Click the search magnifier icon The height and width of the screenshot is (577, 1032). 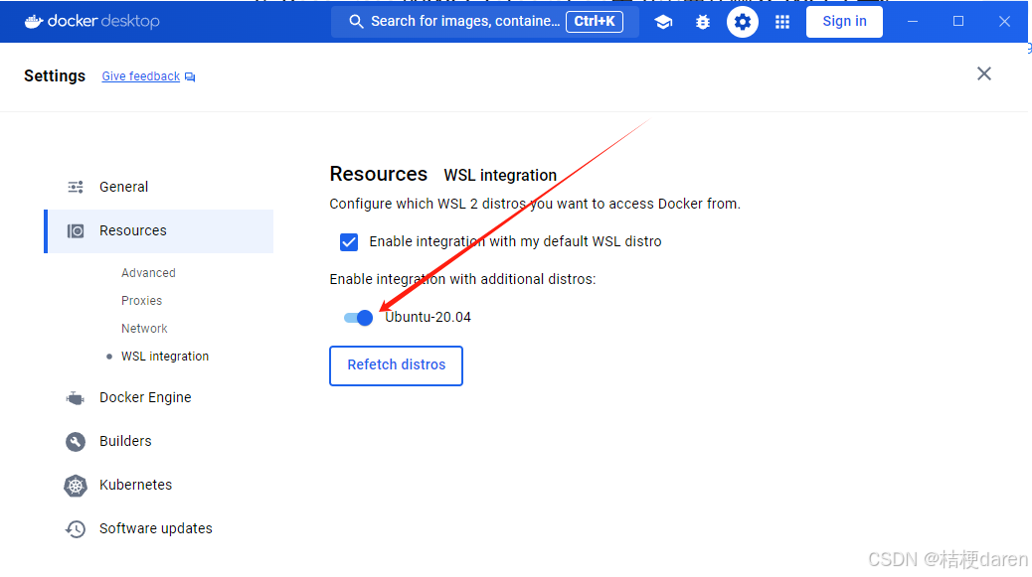click(x=356, y=22)
